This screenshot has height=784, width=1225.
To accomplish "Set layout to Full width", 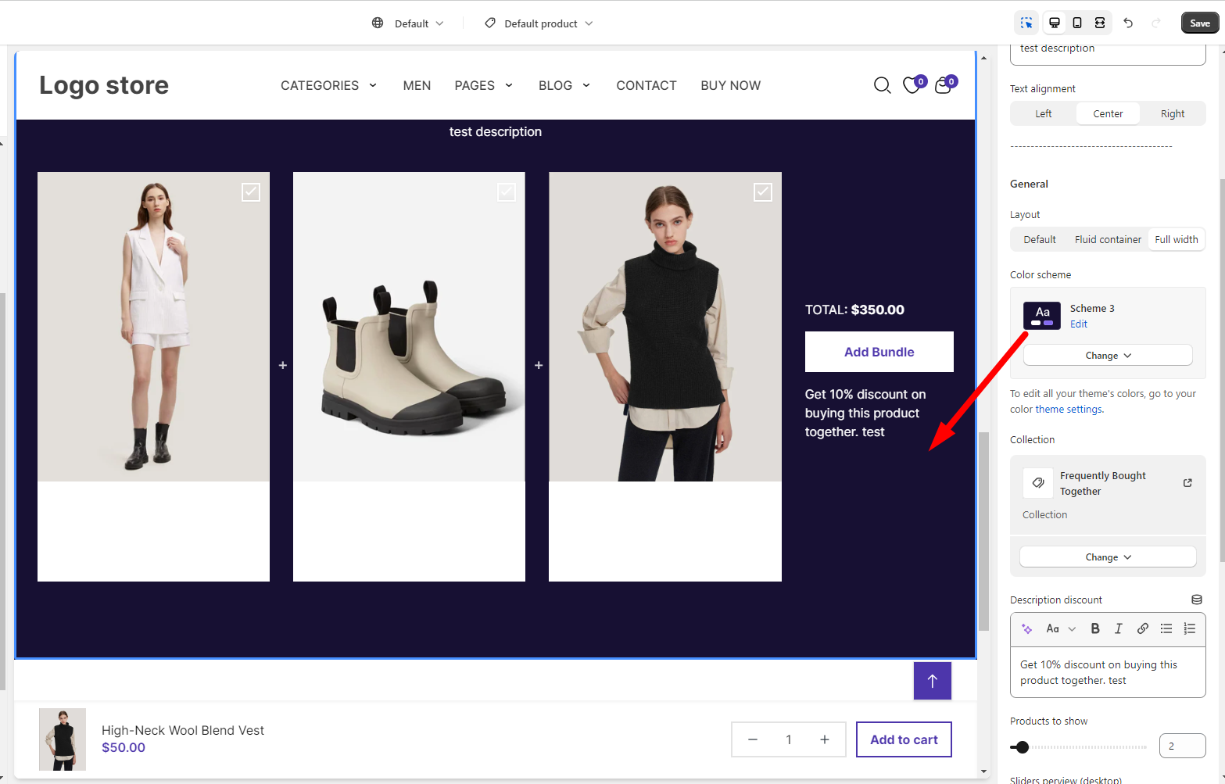I will (x=1177, y=239).
